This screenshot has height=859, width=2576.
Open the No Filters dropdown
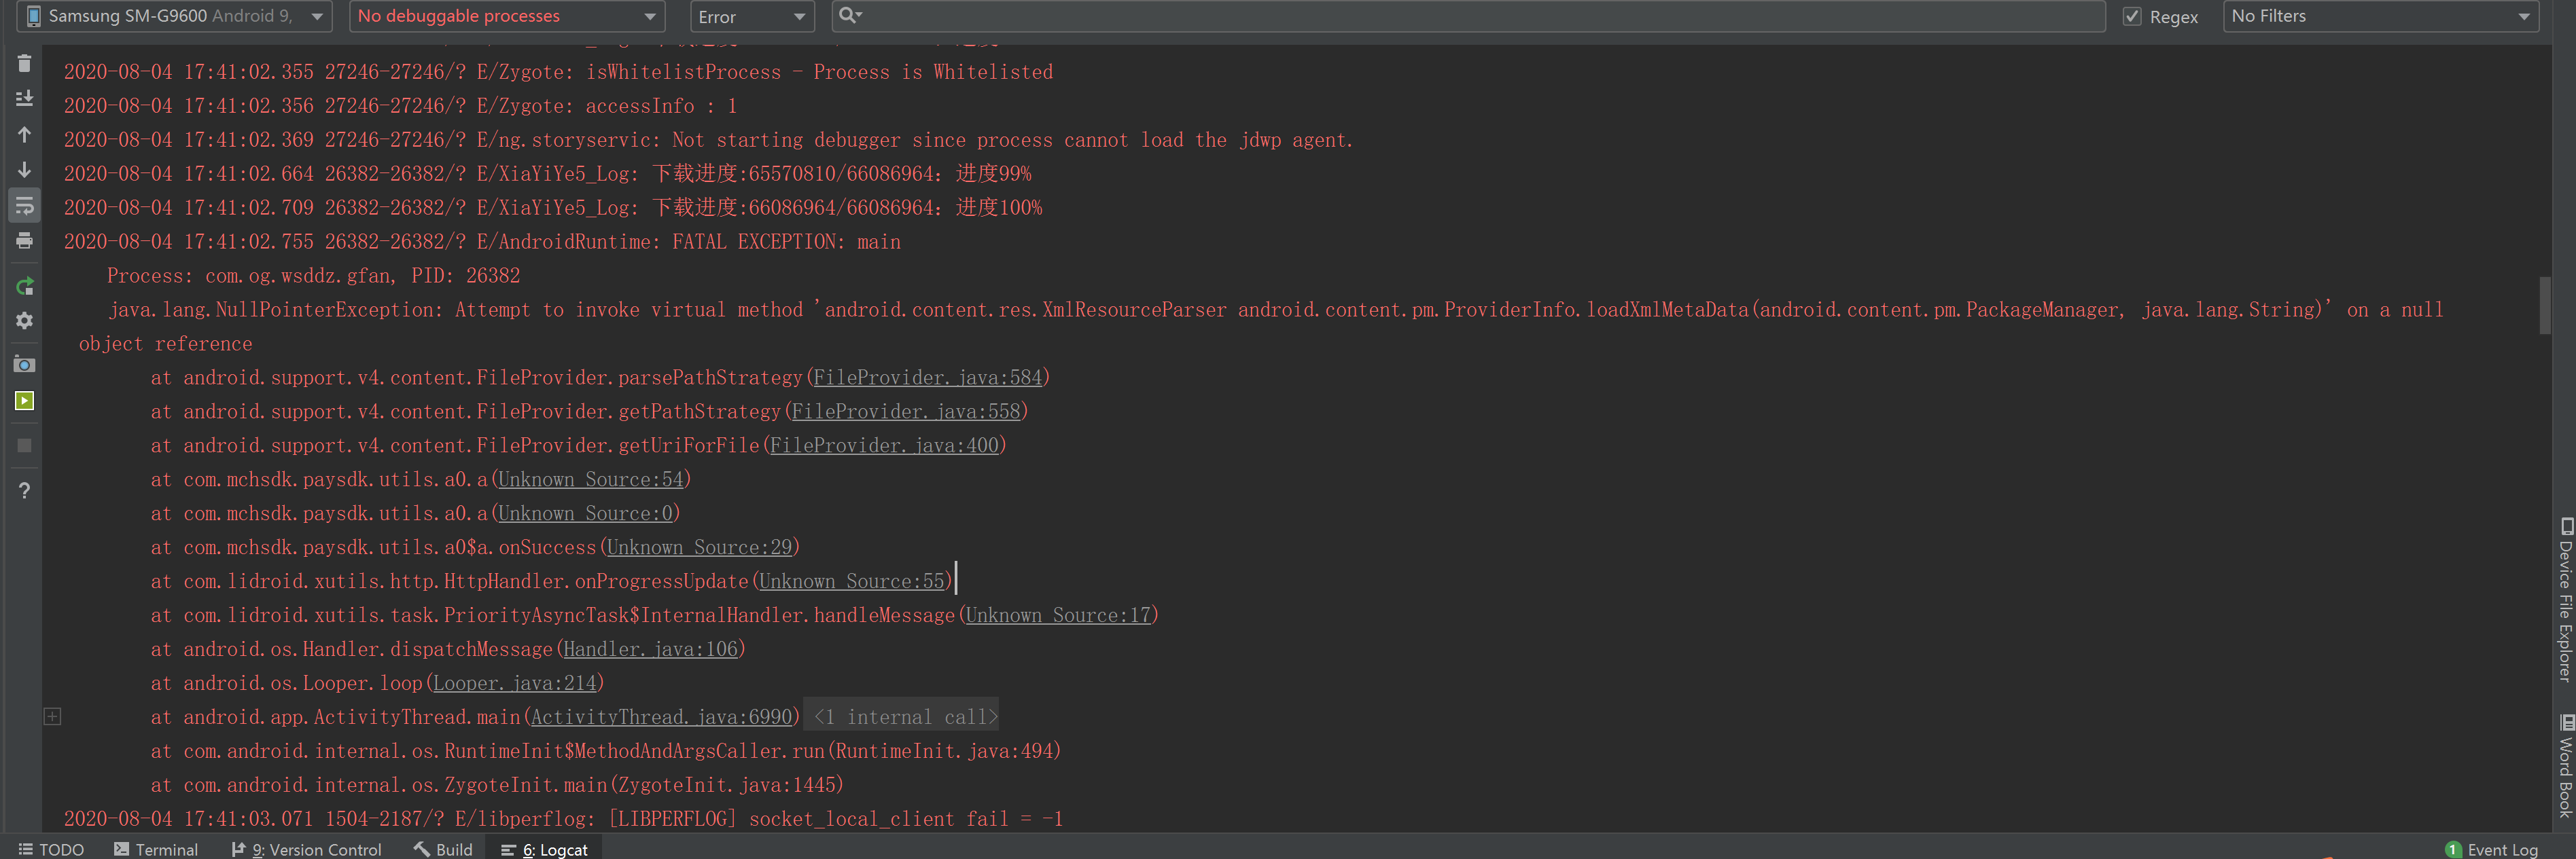pyautogui.click(x=2380, y=16)
